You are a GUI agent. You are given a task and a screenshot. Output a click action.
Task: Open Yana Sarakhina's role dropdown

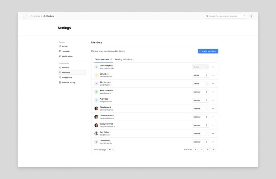tap(200, 92)
